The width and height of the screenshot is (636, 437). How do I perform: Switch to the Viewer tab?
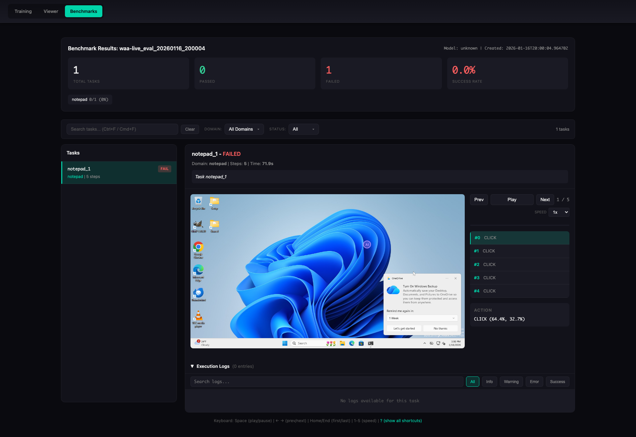50,11
